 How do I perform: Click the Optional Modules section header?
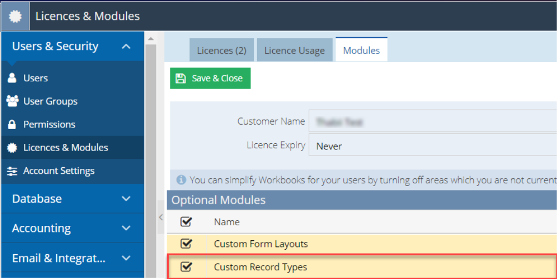coord(362,200)
